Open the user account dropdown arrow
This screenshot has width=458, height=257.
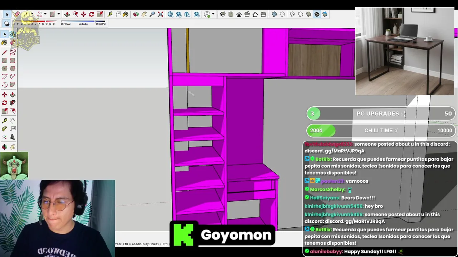(x=213, y=14)
